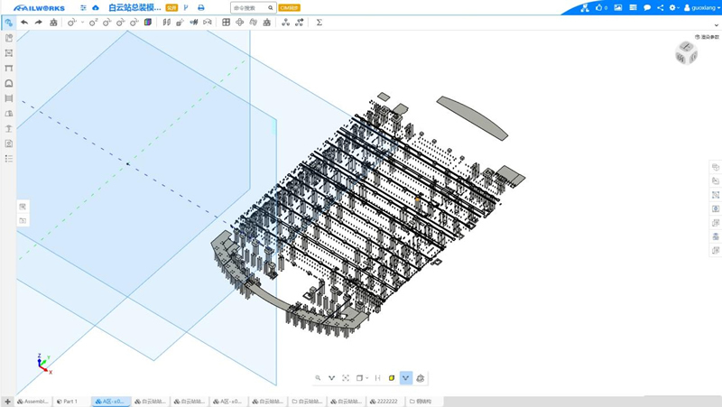This screenshot has width=722, height=407.
Task: Click the Sigma formula icon
Action: click(x=319, y=23)
